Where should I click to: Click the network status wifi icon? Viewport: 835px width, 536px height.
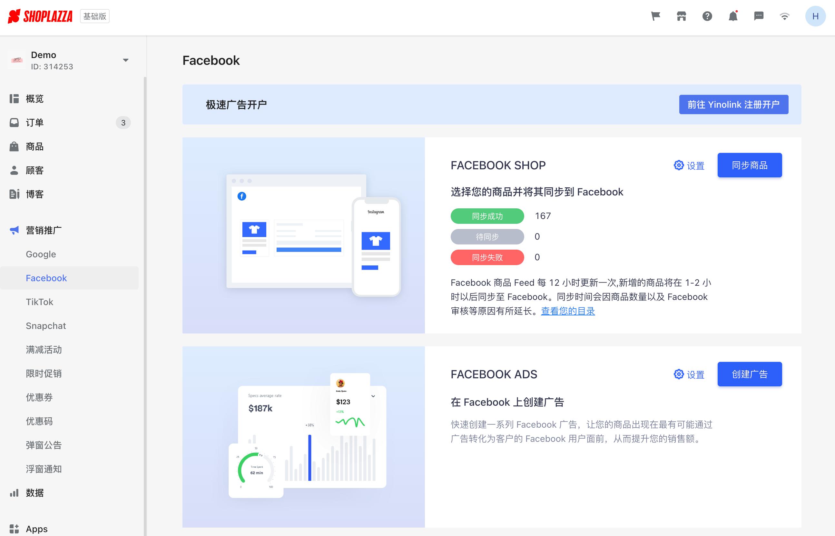pyautogui.click(x=785, y=16)
